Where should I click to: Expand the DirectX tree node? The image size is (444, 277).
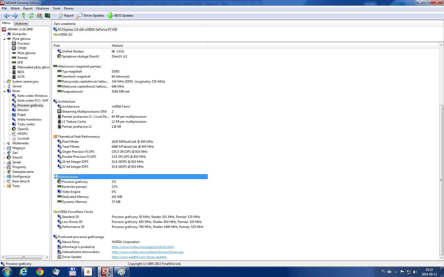coord(4,158)
